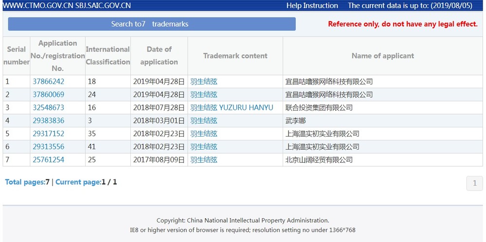Click the 'Serial number' column header

17,56
